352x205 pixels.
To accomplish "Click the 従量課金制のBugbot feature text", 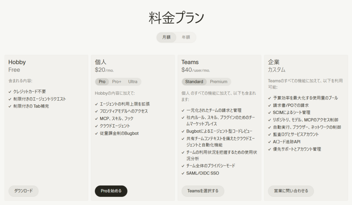I will (x=119, y=133).
